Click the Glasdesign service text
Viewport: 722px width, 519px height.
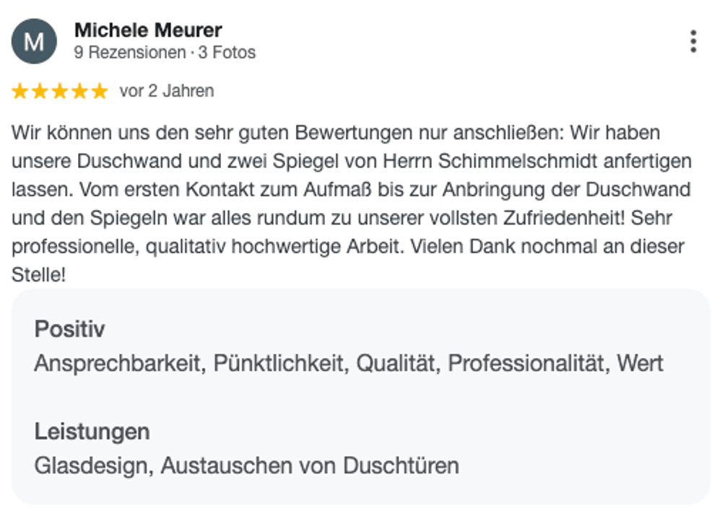pyautogui.click(x=91, y=466)
